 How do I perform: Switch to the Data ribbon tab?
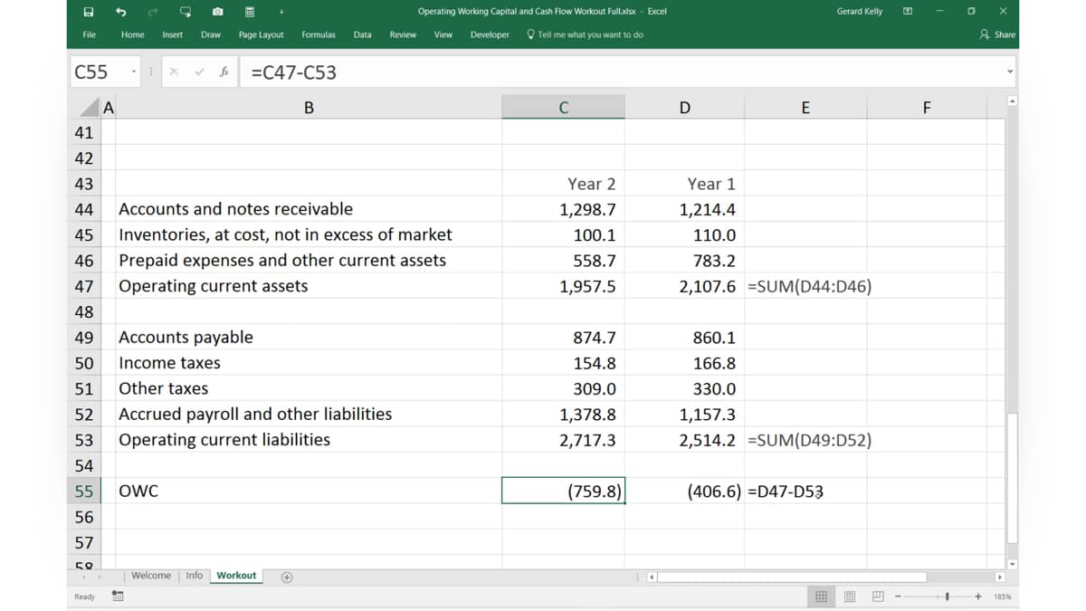pyautogui.click(x=362, y=34)
